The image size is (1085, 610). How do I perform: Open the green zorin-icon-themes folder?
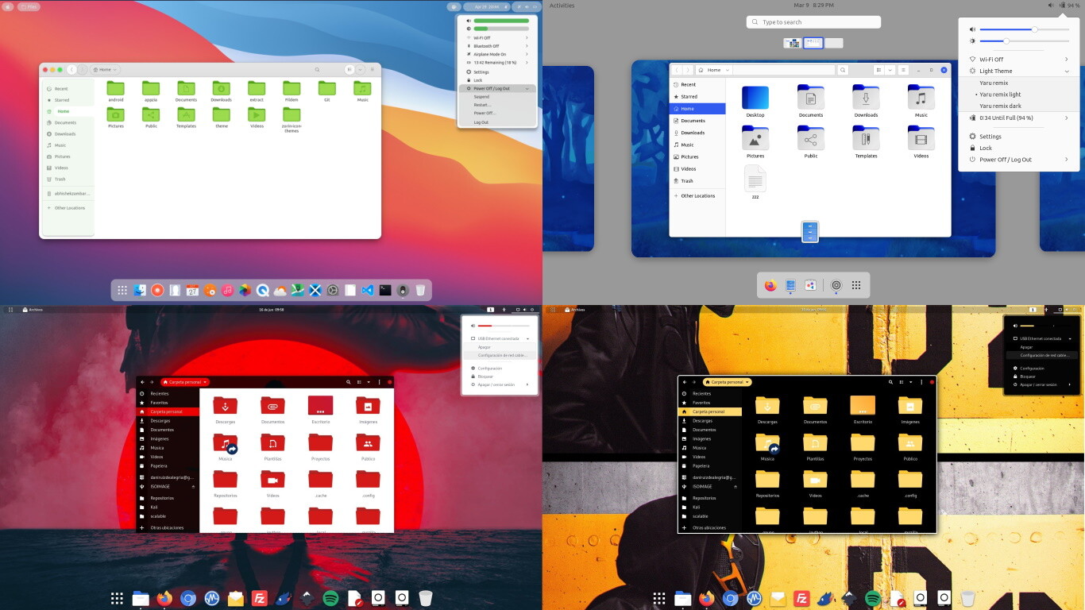click(x=292, y=119)
